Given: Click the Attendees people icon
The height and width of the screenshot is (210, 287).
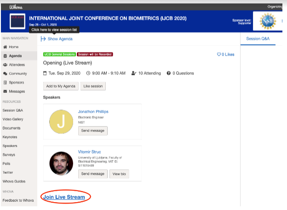Looking at the screenshot, I should coord(5,65).
